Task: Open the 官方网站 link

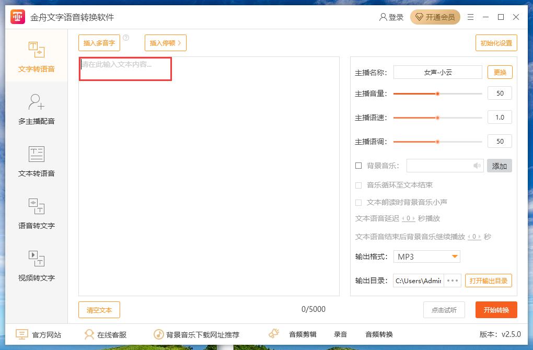Action: [39, 335]
